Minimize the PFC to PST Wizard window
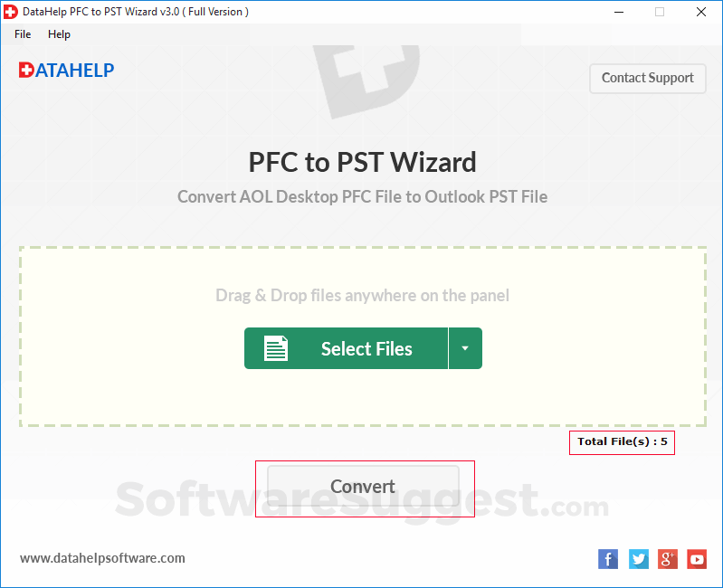The image size is (723, 588). pyautogui.click(x=619, y=12)
